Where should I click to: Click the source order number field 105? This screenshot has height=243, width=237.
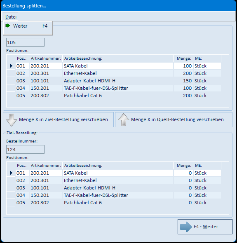click(25, 42)
